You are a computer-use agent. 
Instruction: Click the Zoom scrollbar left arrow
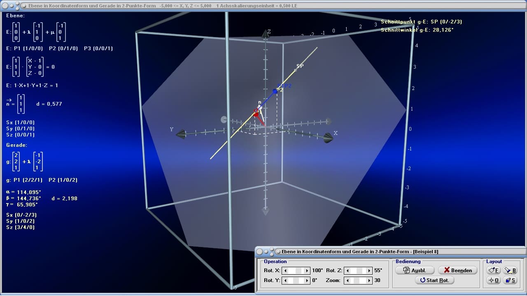pos(347,280)
